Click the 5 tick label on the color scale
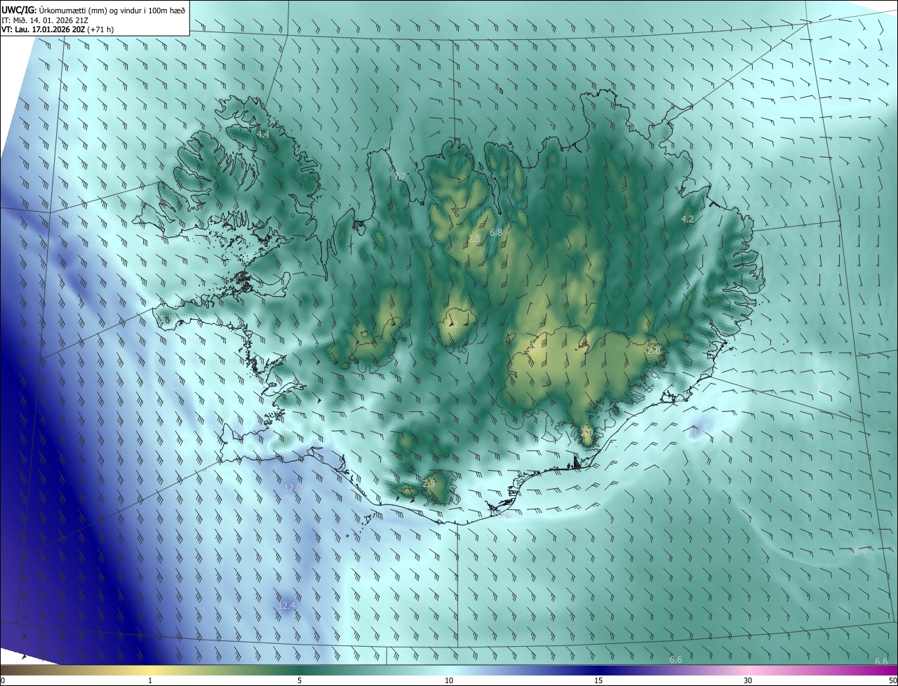 (x=300, y=681)
